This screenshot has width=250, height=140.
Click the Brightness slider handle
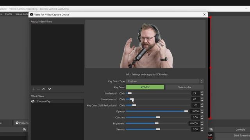point(157,123)
